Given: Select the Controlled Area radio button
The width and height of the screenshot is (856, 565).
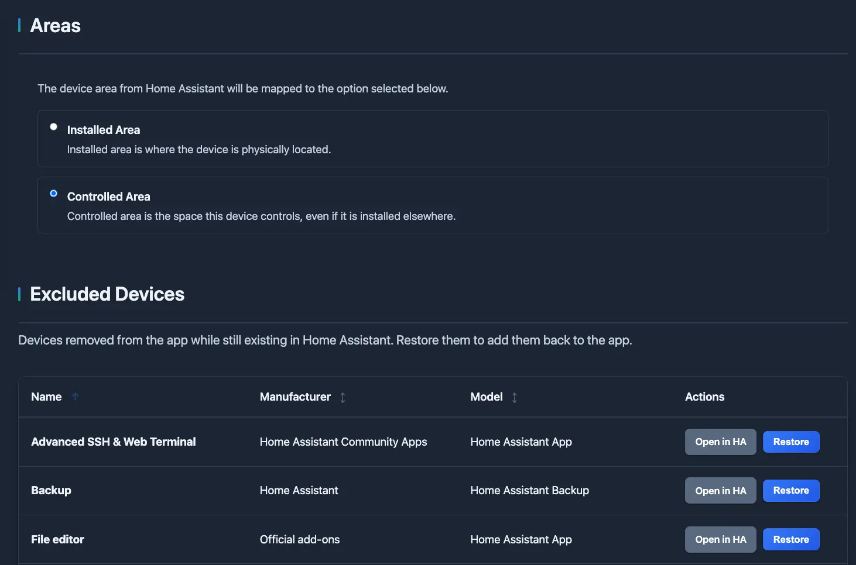Looking at the screenshot, I should (x=53, y=194).
